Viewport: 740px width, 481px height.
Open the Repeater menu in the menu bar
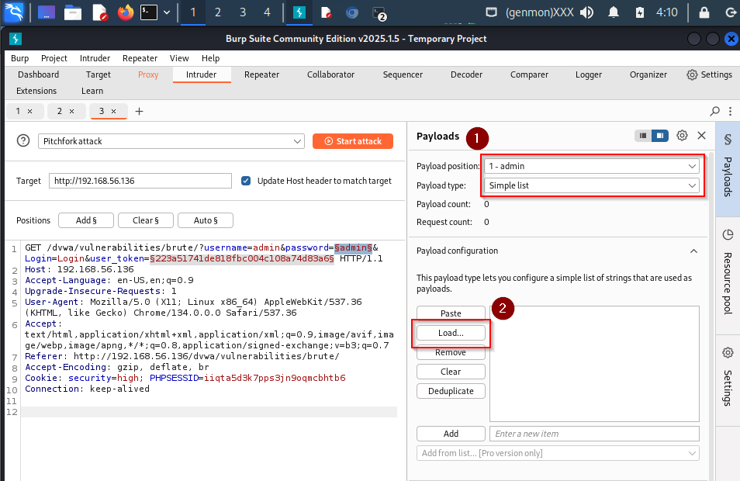point(140,58)
